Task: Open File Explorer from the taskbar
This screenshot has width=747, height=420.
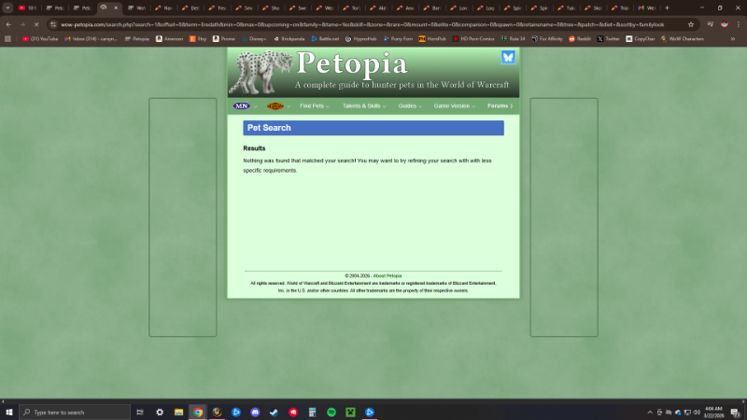Action: (178, 413)
